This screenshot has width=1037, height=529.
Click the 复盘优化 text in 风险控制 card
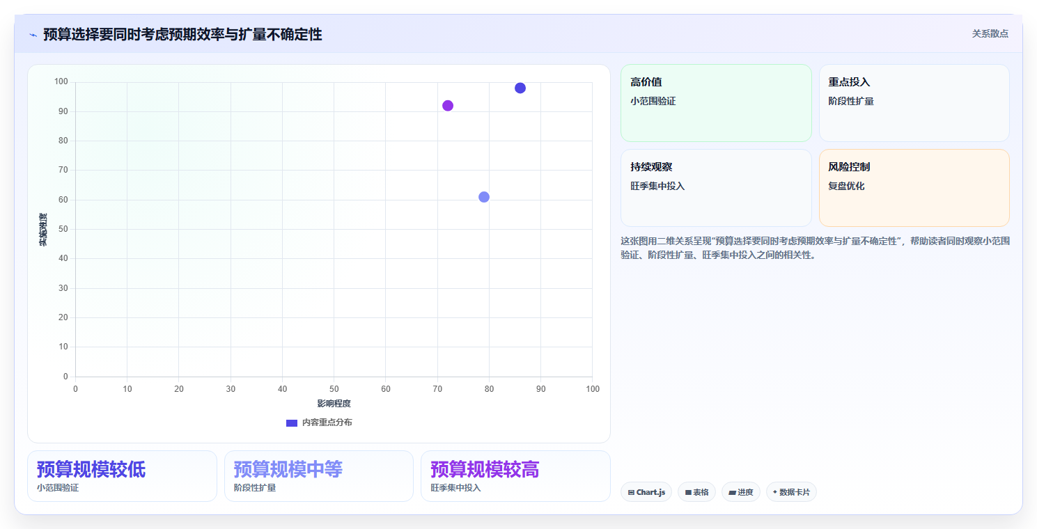pos(846,186)
